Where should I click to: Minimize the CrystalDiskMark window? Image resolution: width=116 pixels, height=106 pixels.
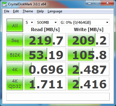(x=90, y=3)
